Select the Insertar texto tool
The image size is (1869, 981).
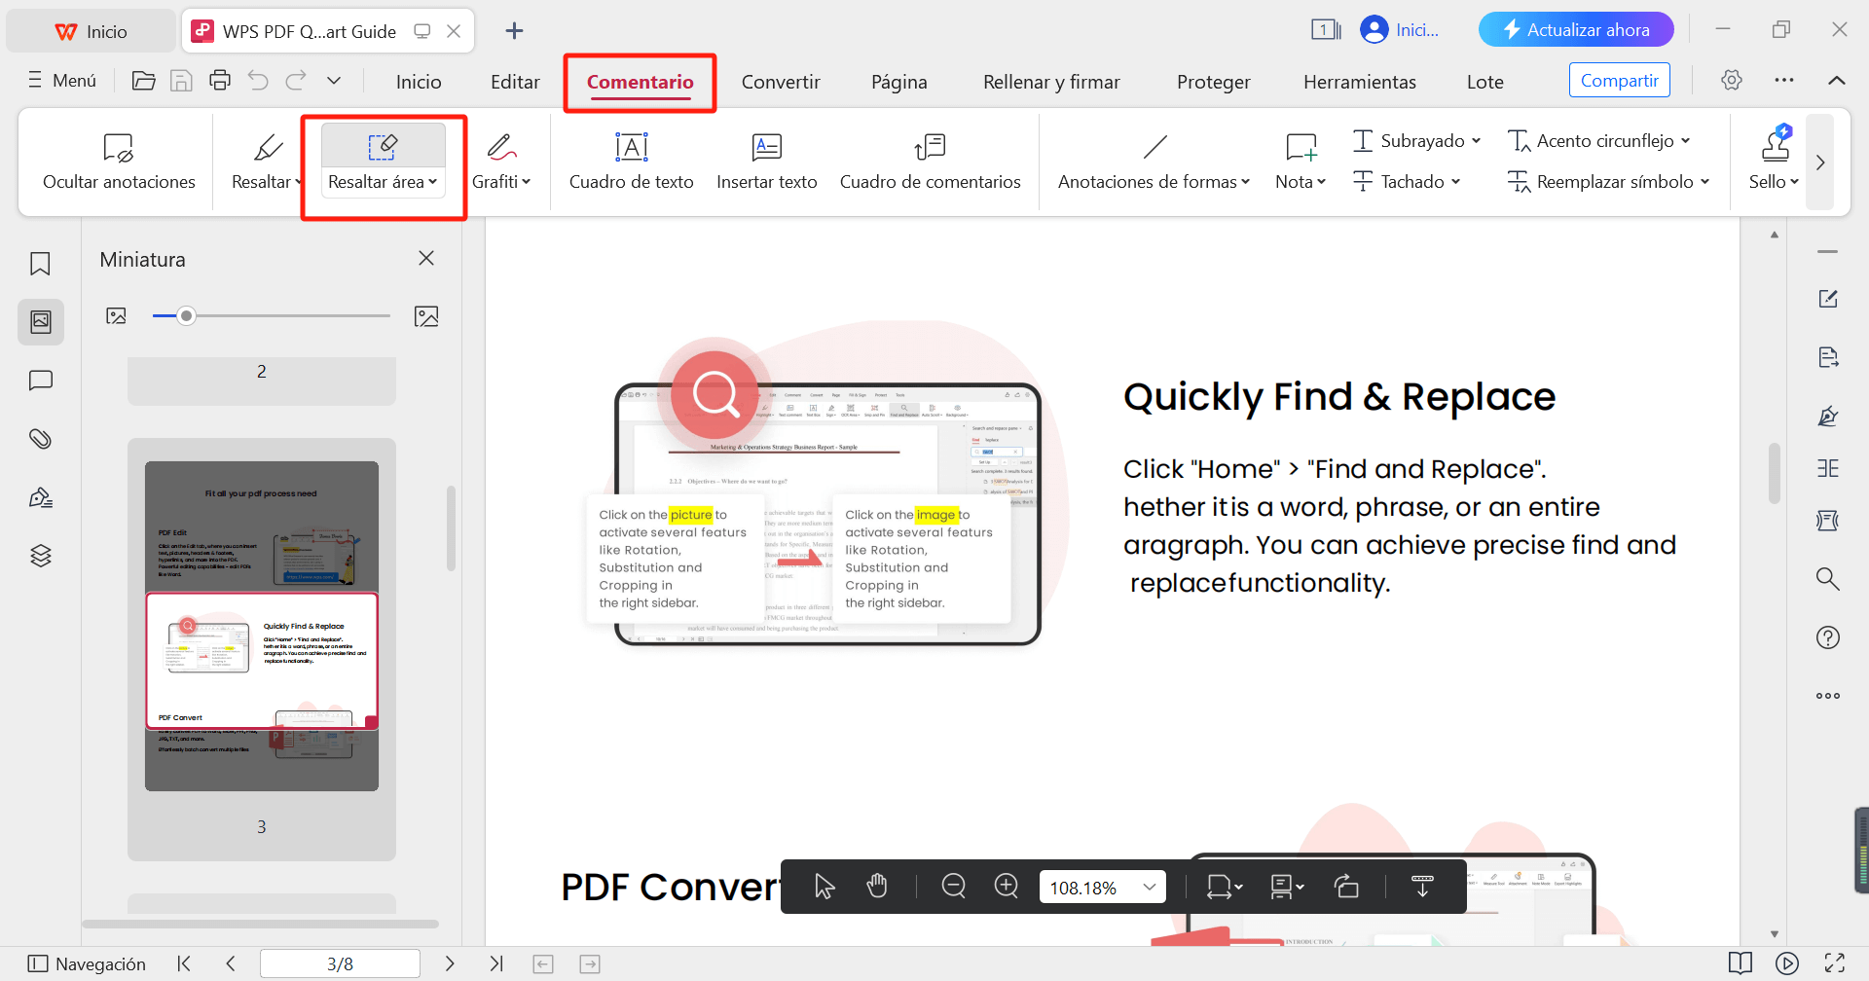coord(767,162)
